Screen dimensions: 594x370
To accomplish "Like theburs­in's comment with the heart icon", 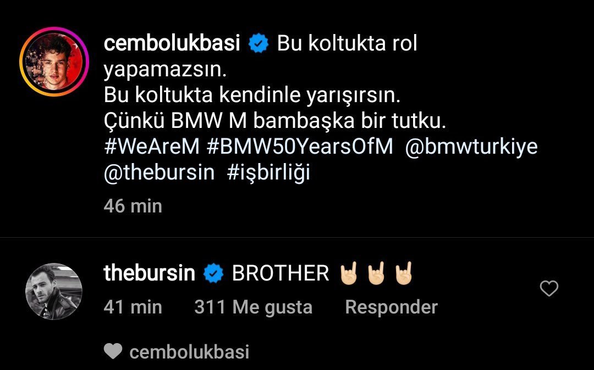I will coord(549,289).
